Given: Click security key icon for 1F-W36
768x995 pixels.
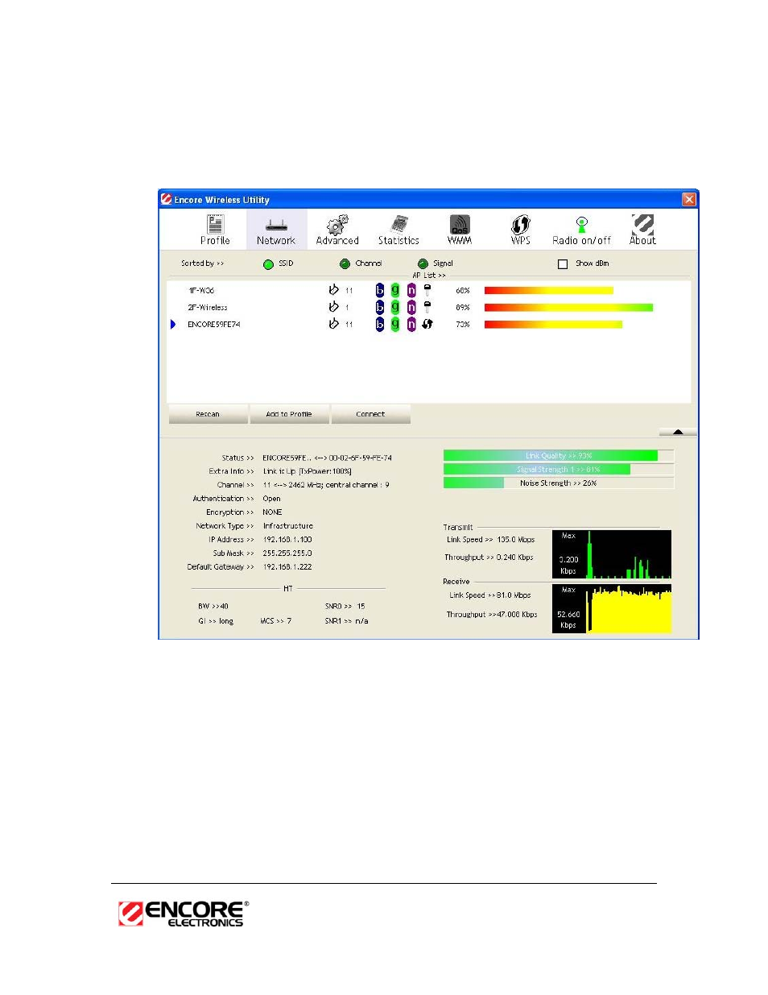Looking at the screenshot, I should (427, 290).
